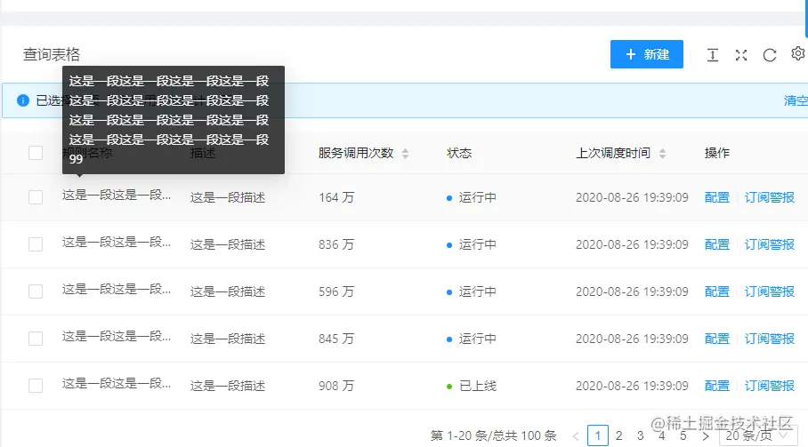Click the 908 万 cell
This screenshot has width=808, height=447.
click(336, 386)
